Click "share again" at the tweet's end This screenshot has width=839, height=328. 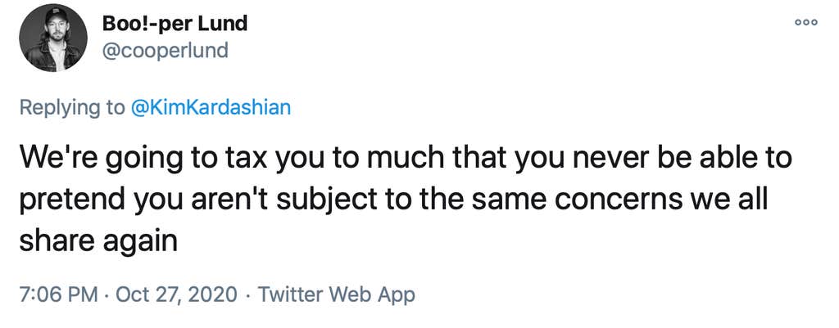(x=98, y=239)
